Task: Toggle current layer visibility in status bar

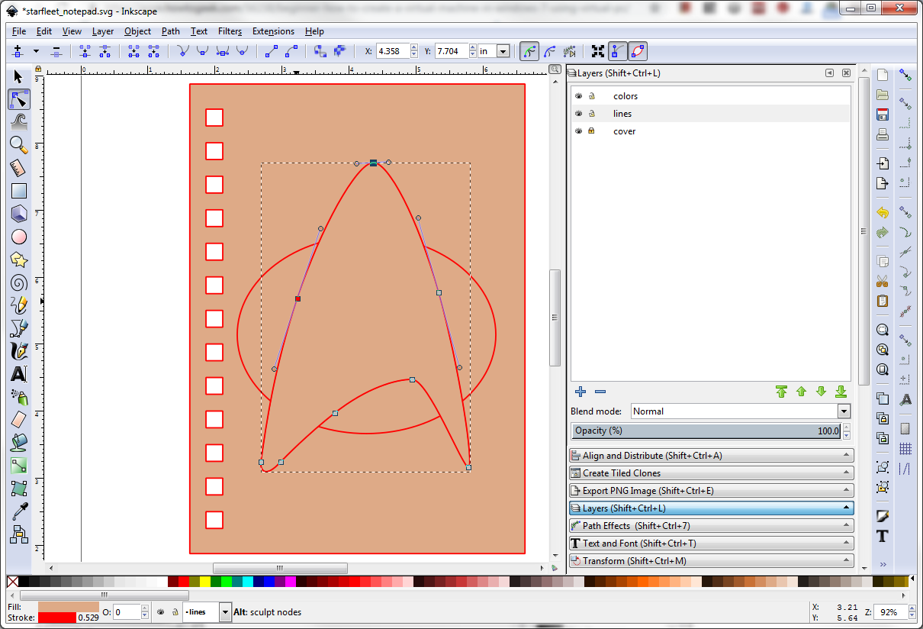Action: point(161,612)
